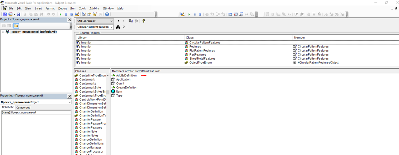Click the Break pause icon in Standard toolbar
The image size is (399, 155).
[66, 14]
